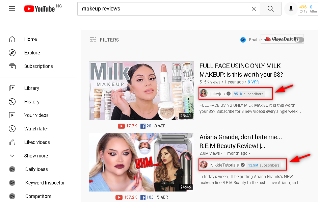Click juicyjas channel avatar
This screenshot has height=202, width=318.
(204, 93)
